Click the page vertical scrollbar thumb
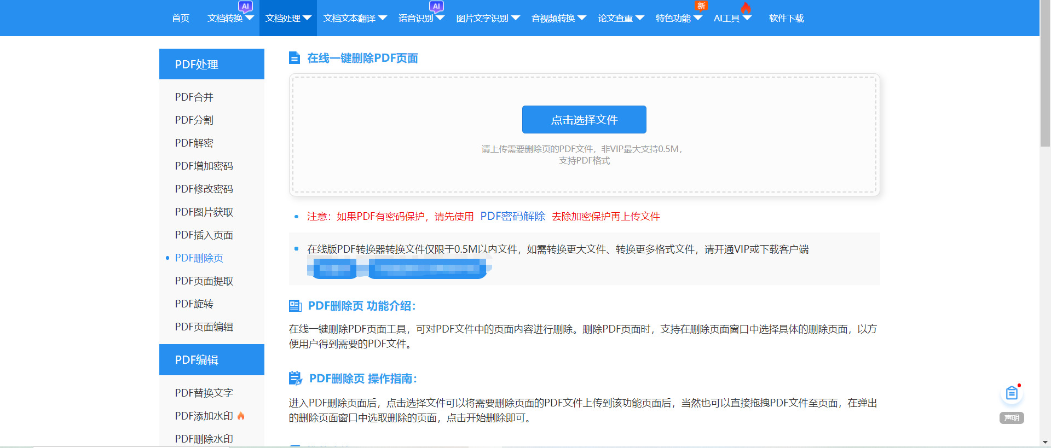 tap(1045, 77)
